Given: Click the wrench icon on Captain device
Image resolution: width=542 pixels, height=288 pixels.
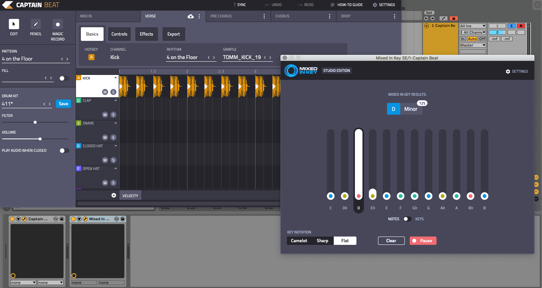Looking at the screenshot, I should (x=24, y=219).
